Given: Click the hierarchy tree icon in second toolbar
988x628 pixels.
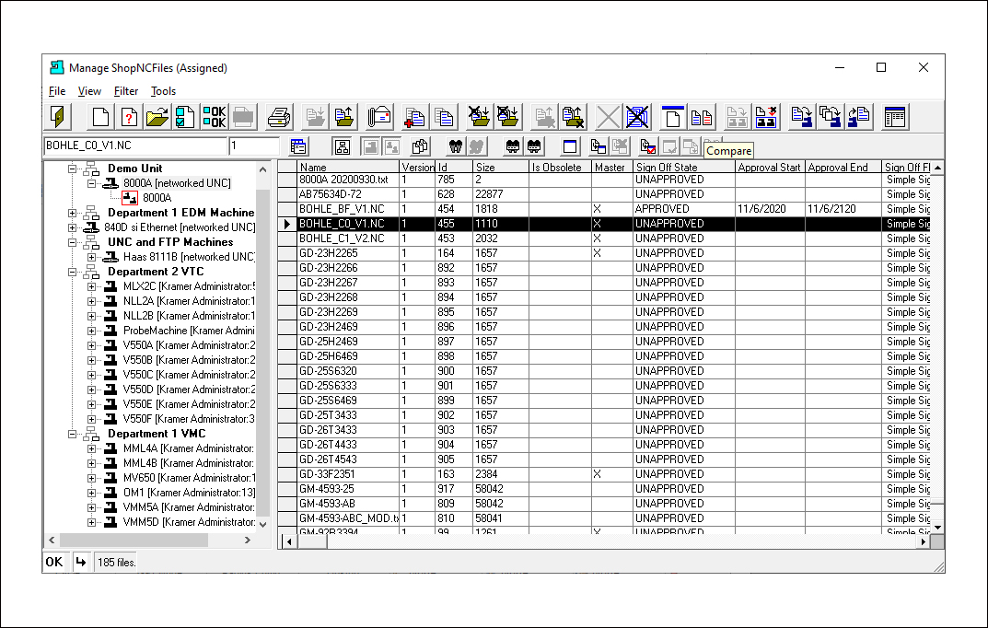Looking at the screenshot, I should (343, 146).
